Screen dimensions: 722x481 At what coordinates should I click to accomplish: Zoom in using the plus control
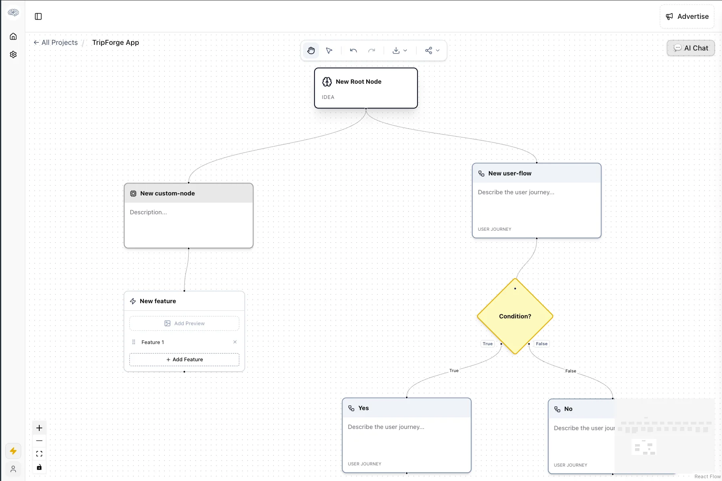[x=39, y=428]
